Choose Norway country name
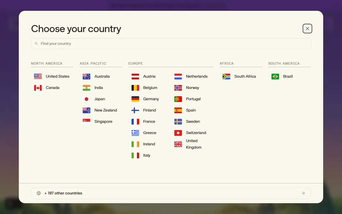Screen dimensions: 342x214 192,88
